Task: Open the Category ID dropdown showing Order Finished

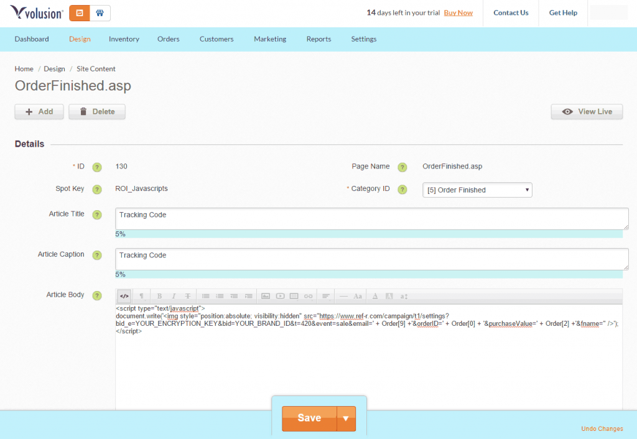Action: [477, 190]
